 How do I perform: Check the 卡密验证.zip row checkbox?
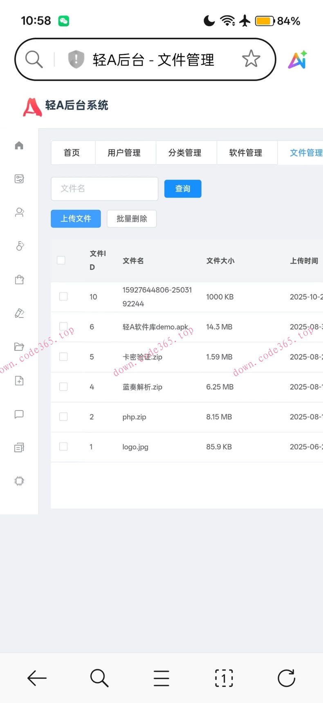click(63, 356)
